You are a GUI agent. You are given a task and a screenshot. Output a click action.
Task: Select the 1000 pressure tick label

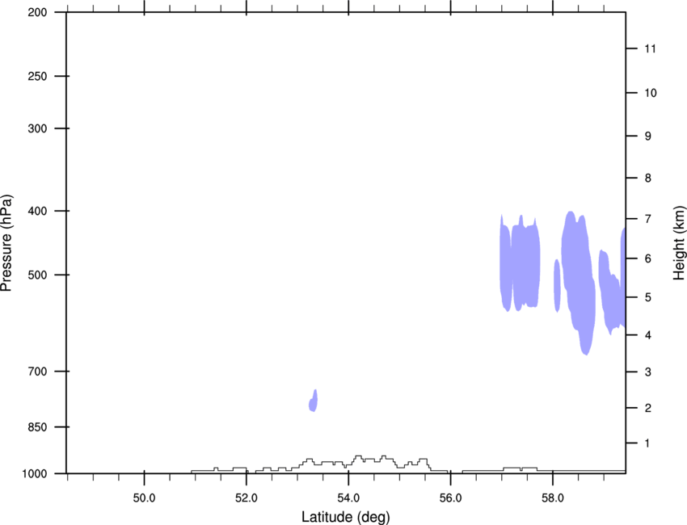pos(35,474)
